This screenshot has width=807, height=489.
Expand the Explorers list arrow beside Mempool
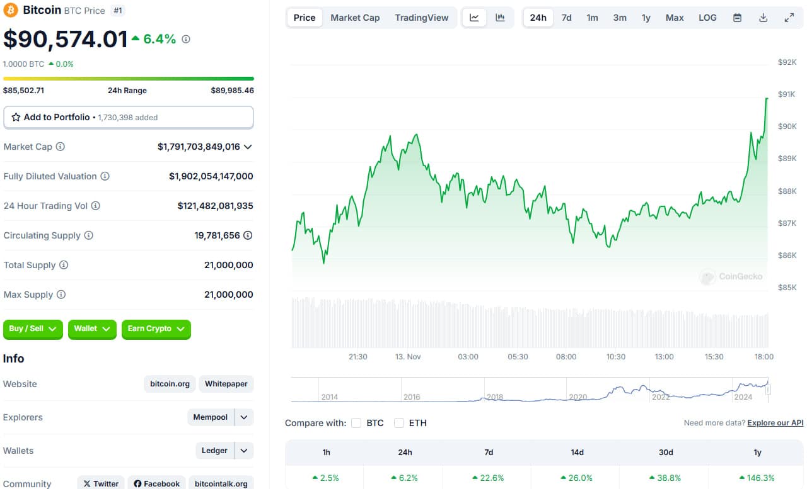pos(244,417)
